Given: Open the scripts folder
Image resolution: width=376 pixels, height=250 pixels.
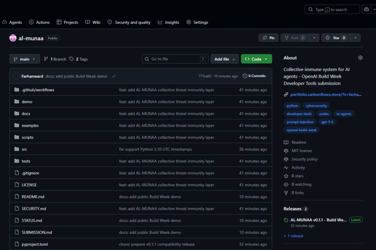Looking at the screenshot, I should click(28, 137).
